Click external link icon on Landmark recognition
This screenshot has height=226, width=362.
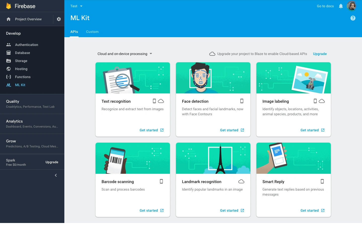pos(242,210)
